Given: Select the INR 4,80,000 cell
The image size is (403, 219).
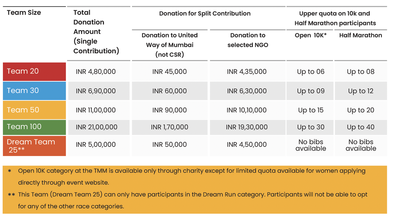Looking at the screenshot, I should click(x=96, y=72).
